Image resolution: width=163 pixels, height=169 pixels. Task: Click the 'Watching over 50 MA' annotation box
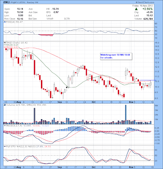pos(116,56)
